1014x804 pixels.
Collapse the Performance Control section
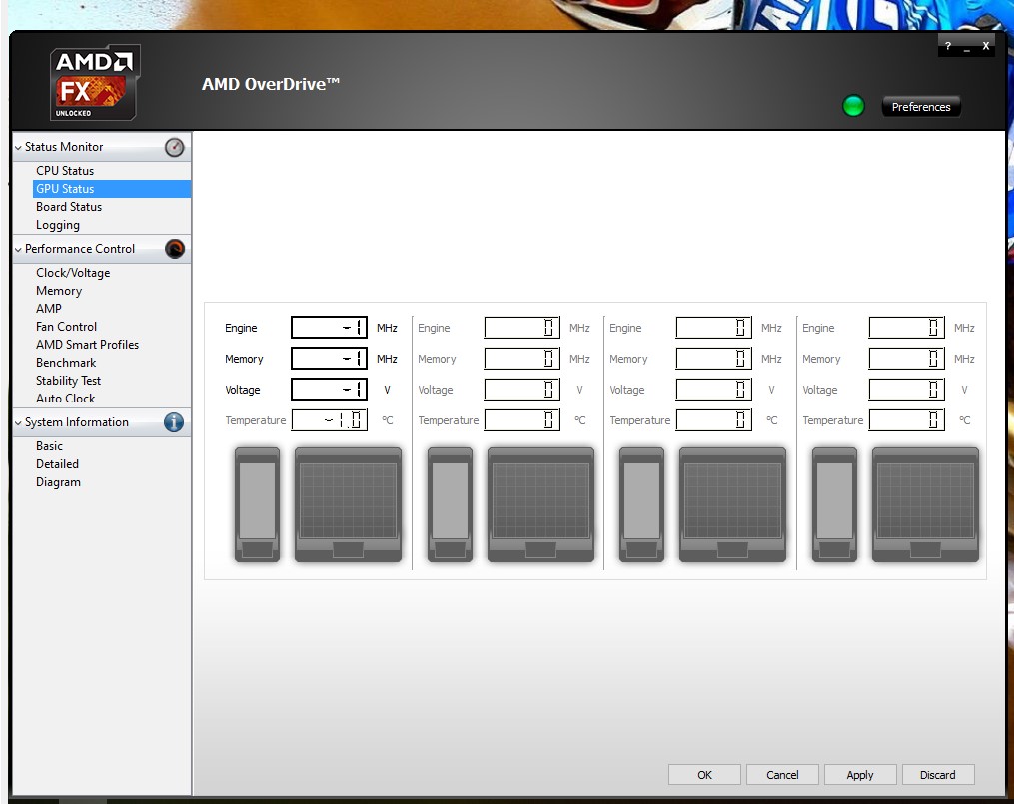click(18, 249)
